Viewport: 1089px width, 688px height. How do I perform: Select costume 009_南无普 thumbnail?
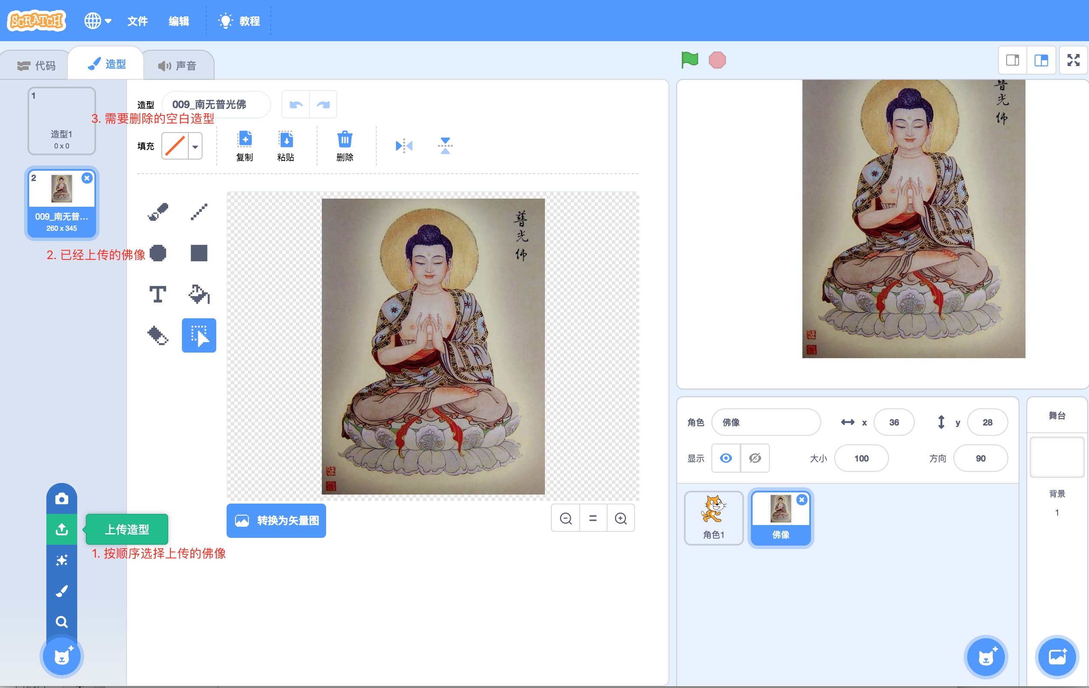coord(61,203)
